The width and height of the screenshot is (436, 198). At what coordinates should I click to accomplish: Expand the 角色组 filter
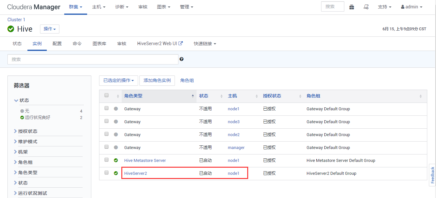(x=23, y=162)
